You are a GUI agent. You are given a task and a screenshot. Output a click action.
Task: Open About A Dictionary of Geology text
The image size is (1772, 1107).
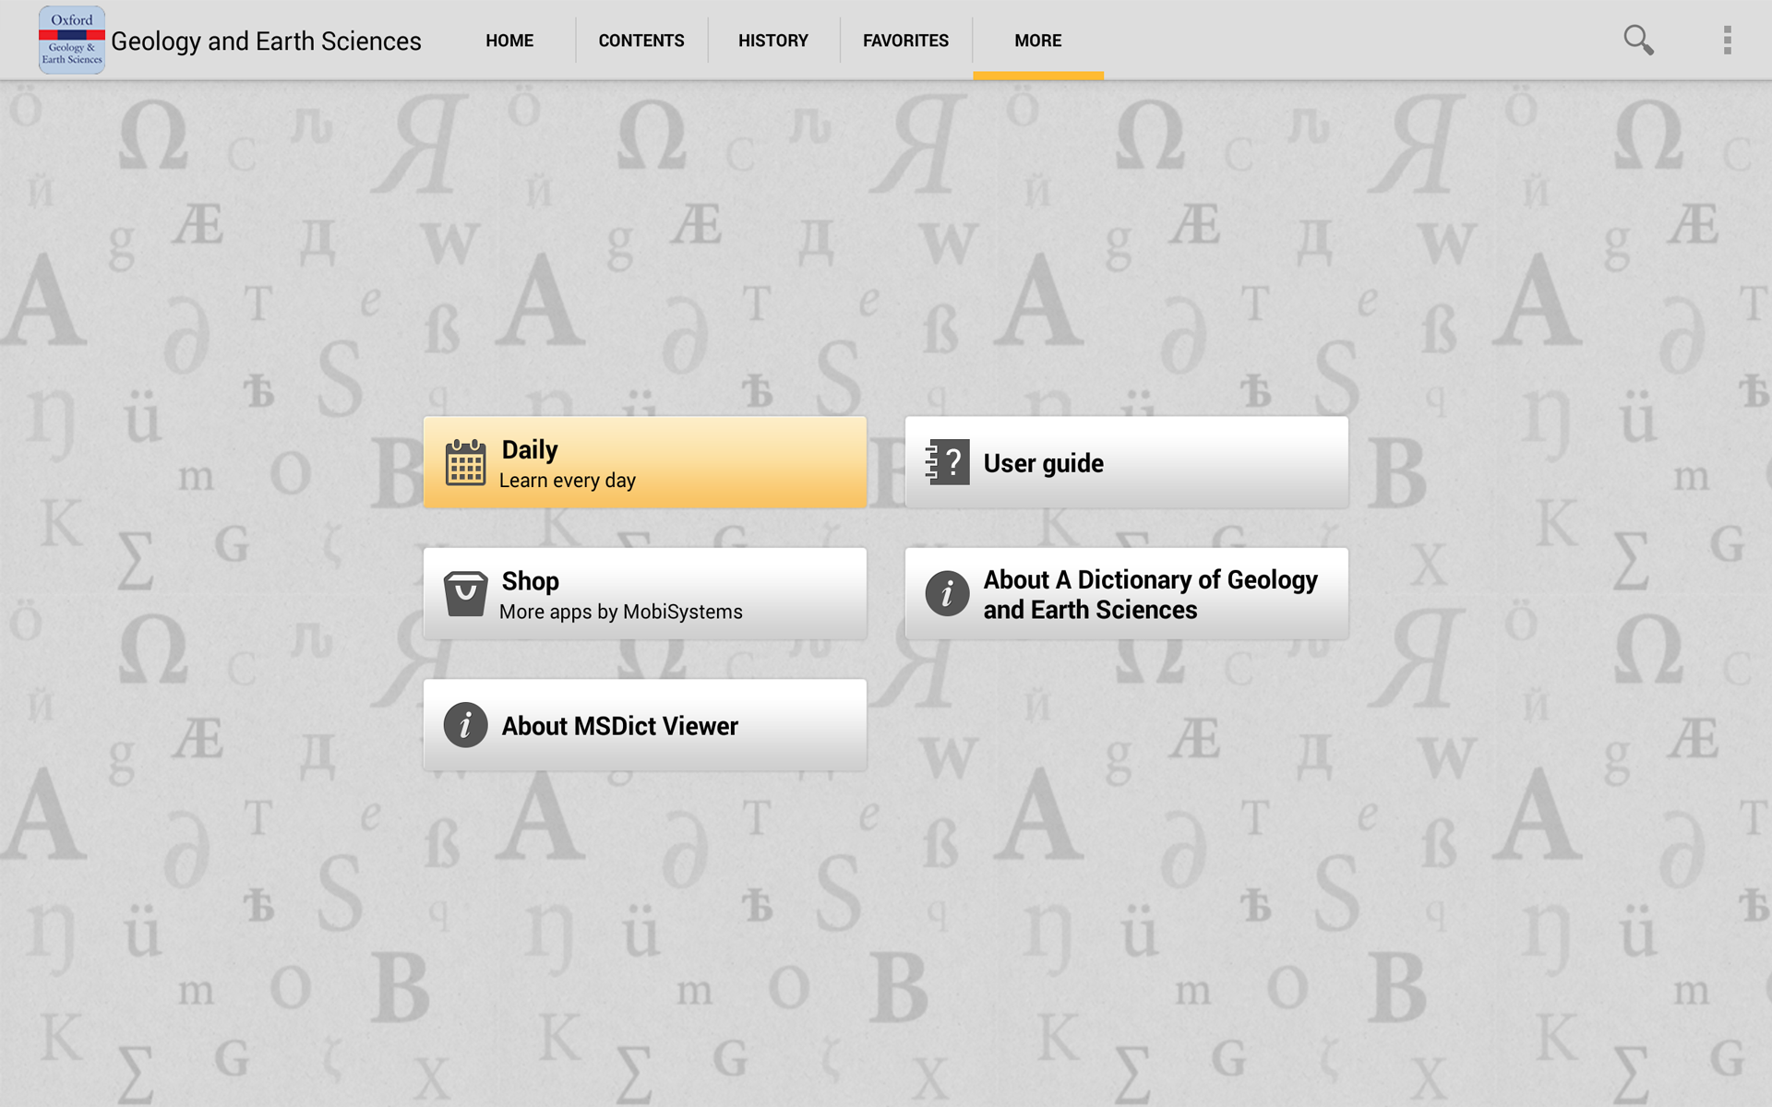coord(1150,594)
